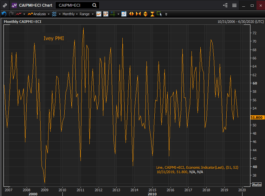Open the Range dropdown

87,14
